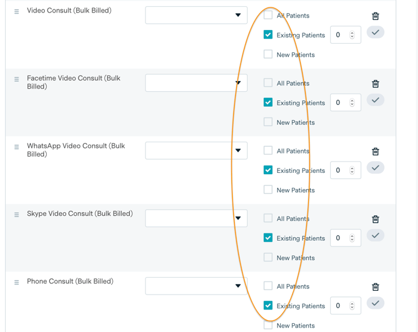Click confirm checkmark button for Facetime Video Consult
418x332 pixels.
point(376,100)
